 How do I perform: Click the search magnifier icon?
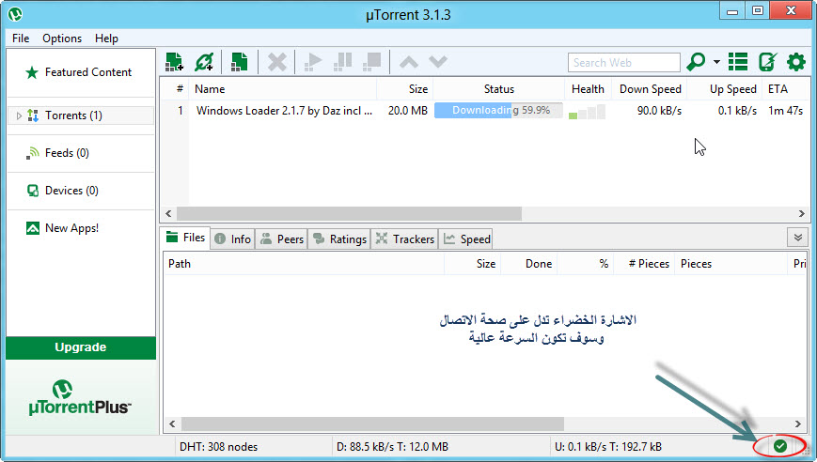696,62
